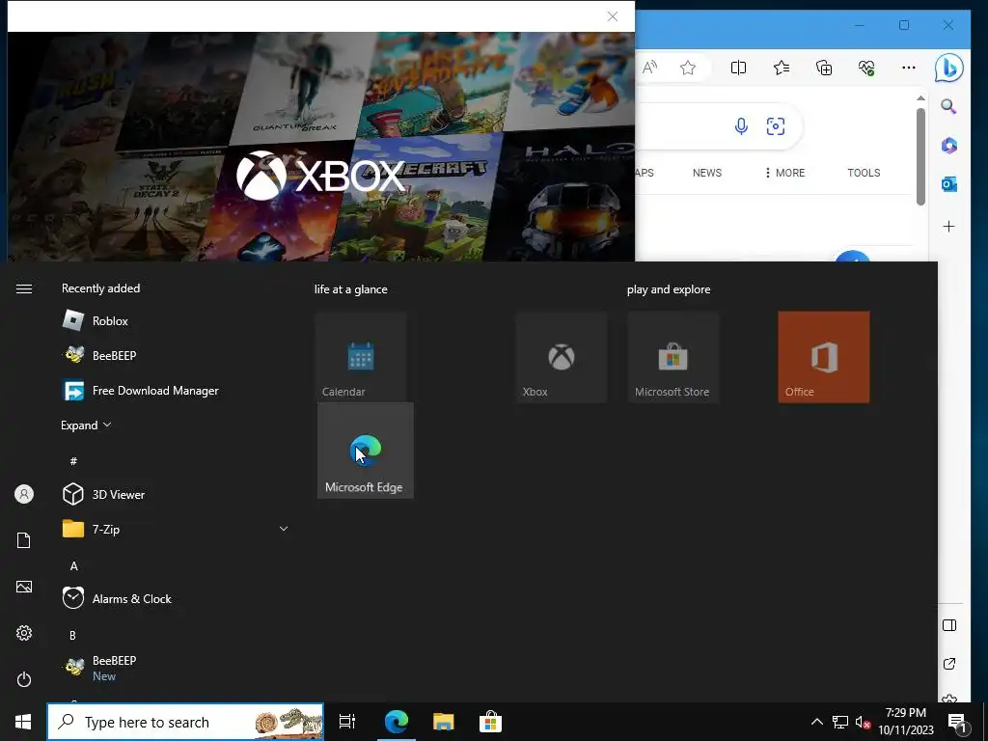Open the Microsoft Store tile

click(673, 357)
